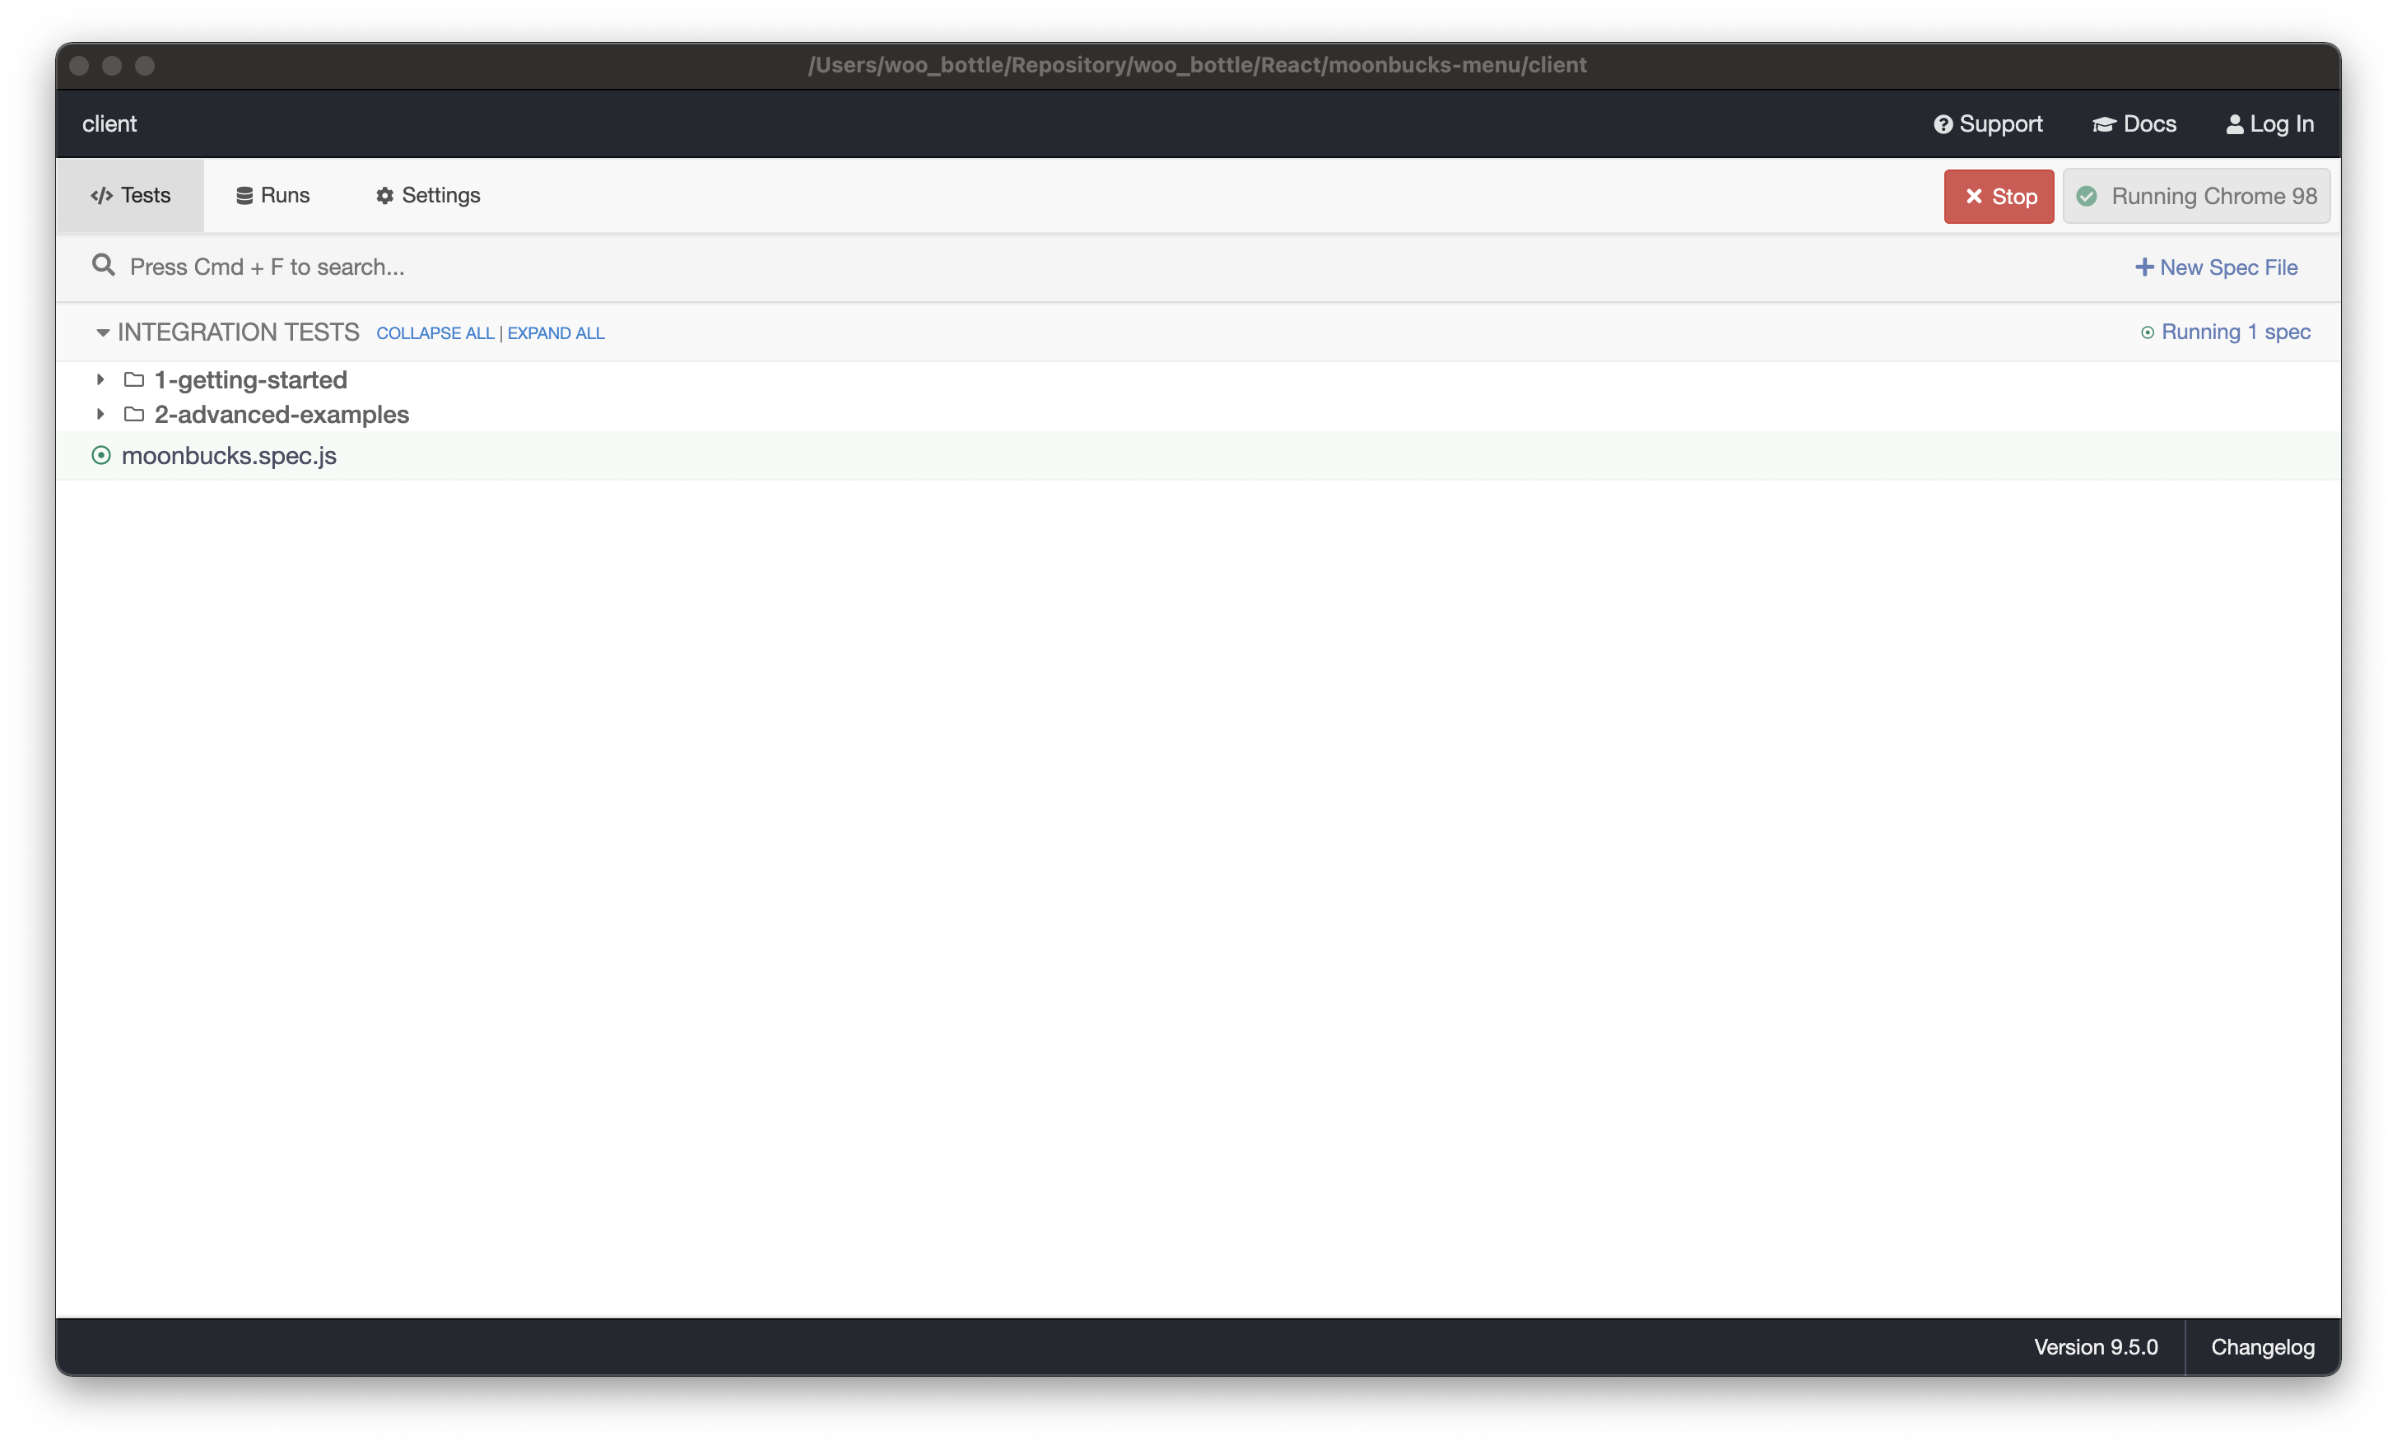Click the COLLAPSE ALL link

[435, 333]
